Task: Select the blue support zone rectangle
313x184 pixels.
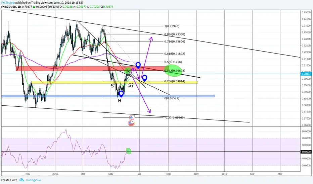Action: pos(108,96)
